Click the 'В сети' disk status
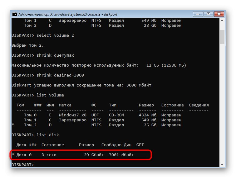Image resolution: width=236 pixels, height=178 pixels. coord(49,155)
